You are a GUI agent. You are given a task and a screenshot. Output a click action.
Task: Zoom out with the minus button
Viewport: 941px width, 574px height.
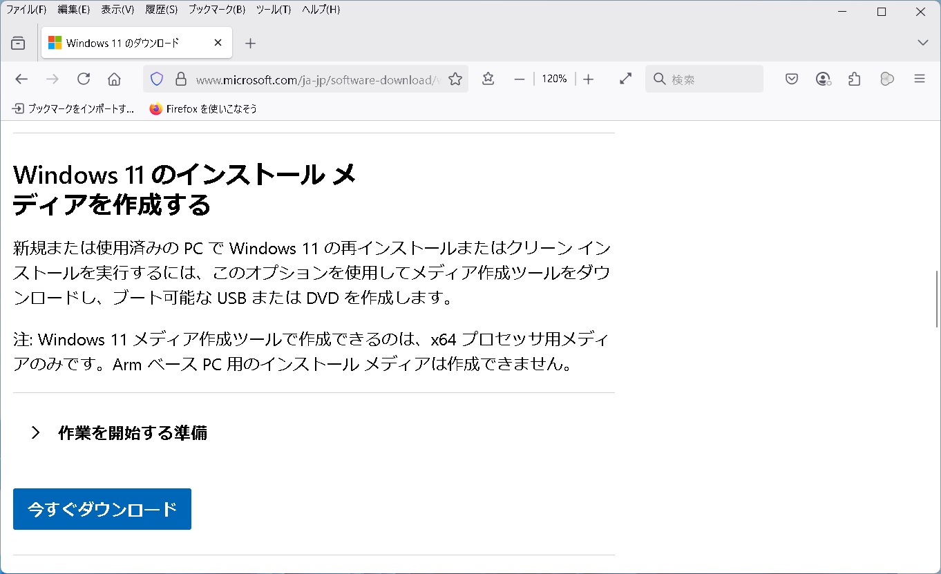click(x=520, y=79)
